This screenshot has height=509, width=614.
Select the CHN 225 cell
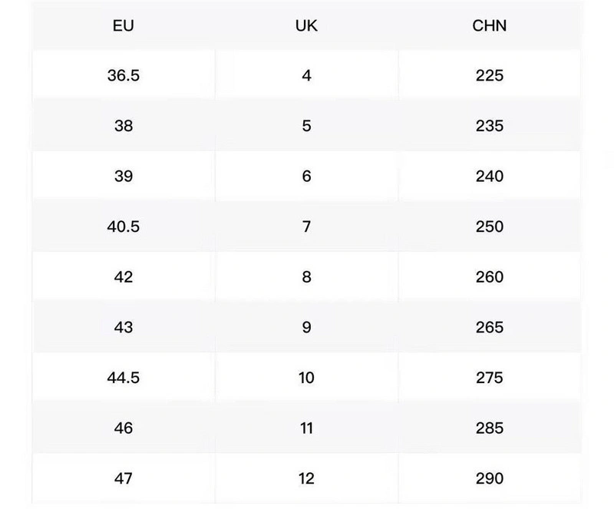tap(490, 75)
